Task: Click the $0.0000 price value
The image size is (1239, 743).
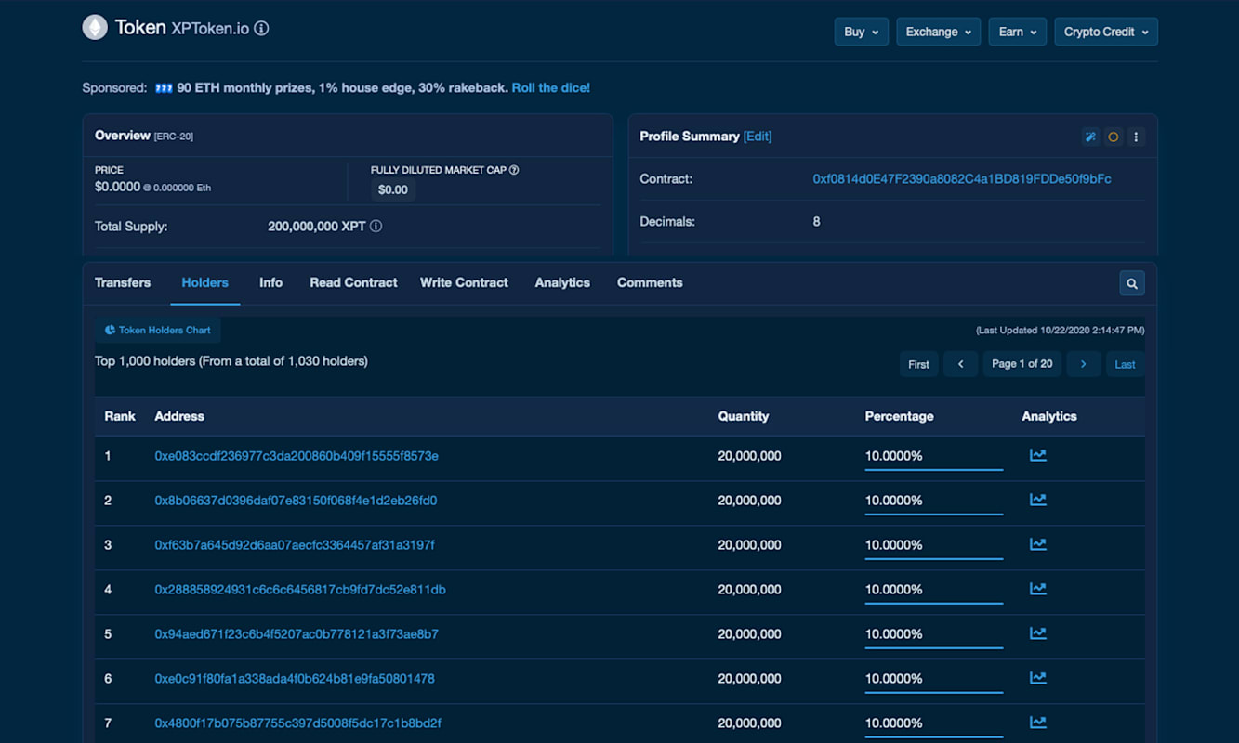Action: click(117, 187)
